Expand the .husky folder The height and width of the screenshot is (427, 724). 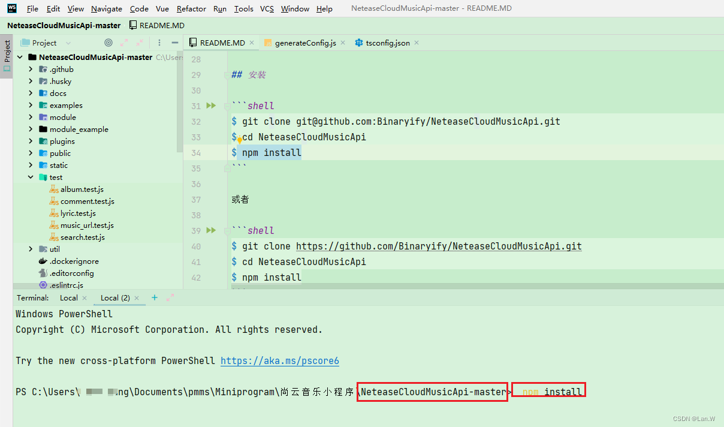31,82
